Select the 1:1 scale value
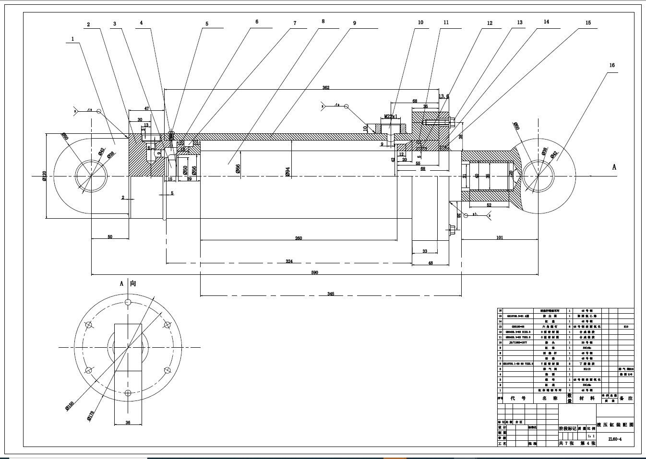 pos(591,436)
